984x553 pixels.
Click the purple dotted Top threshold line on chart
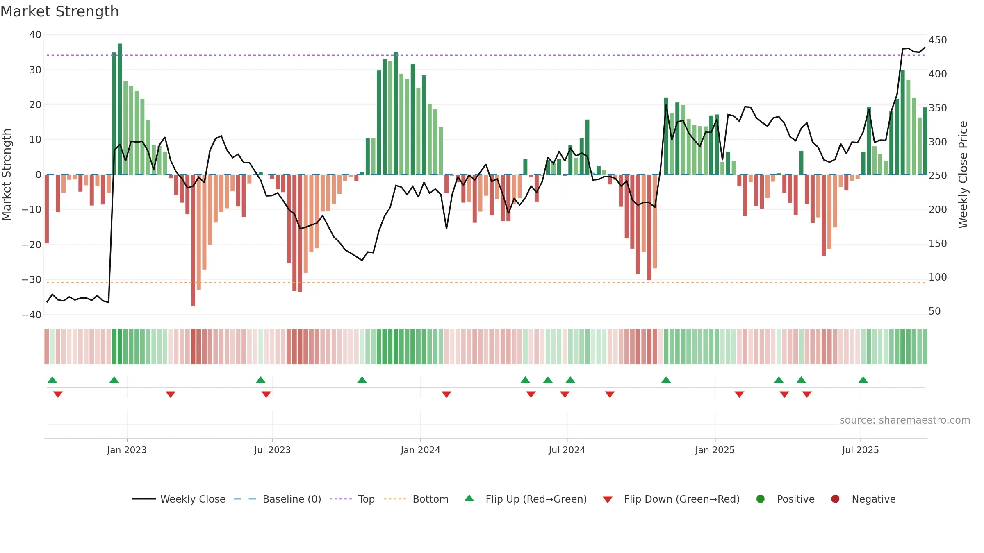coord(486,55)
